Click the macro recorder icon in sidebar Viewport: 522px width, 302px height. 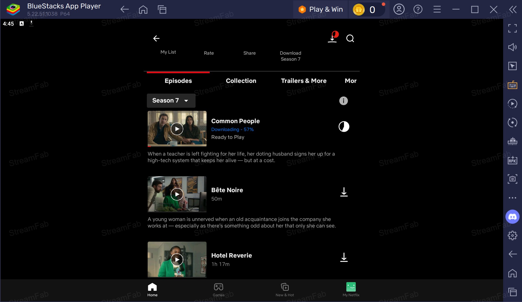512,104
